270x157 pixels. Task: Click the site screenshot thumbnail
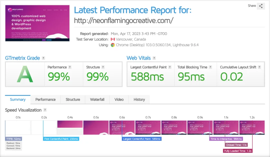click(x=37, y=23)
